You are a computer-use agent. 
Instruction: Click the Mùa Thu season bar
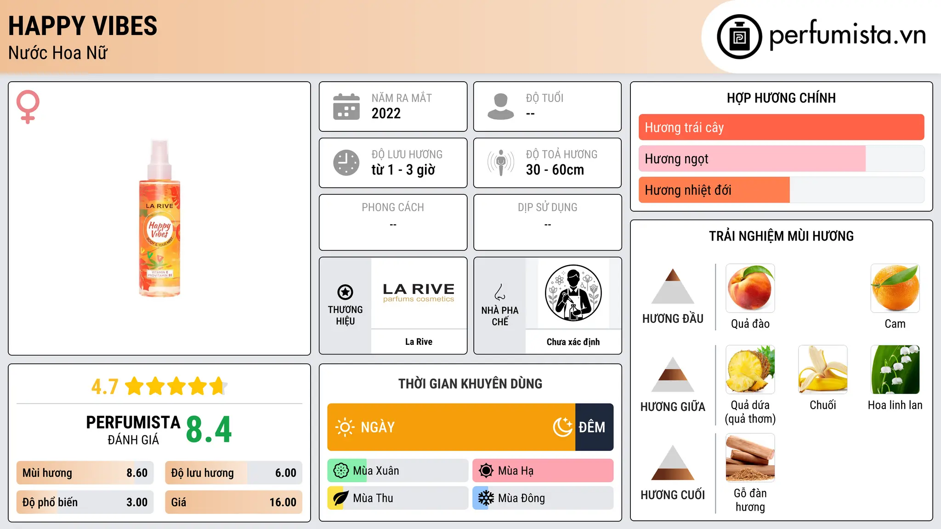click(398, 498)
